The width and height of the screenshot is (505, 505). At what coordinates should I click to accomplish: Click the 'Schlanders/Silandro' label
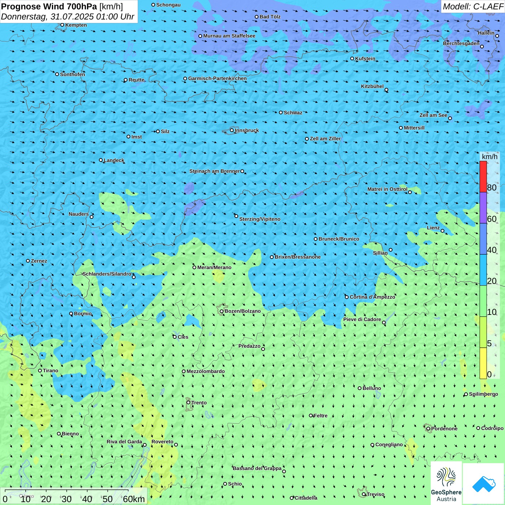(x=107, y=274)
